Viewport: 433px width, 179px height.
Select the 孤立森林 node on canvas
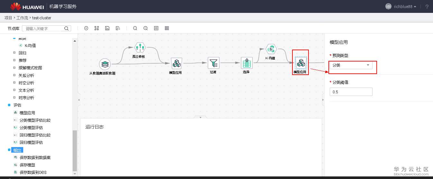coord(140,48)
